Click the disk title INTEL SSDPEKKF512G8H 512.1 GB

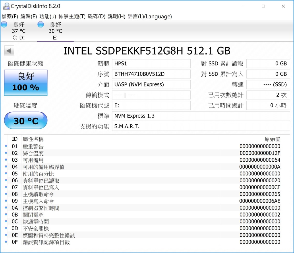pyautogui.click(x=147, y=51)
